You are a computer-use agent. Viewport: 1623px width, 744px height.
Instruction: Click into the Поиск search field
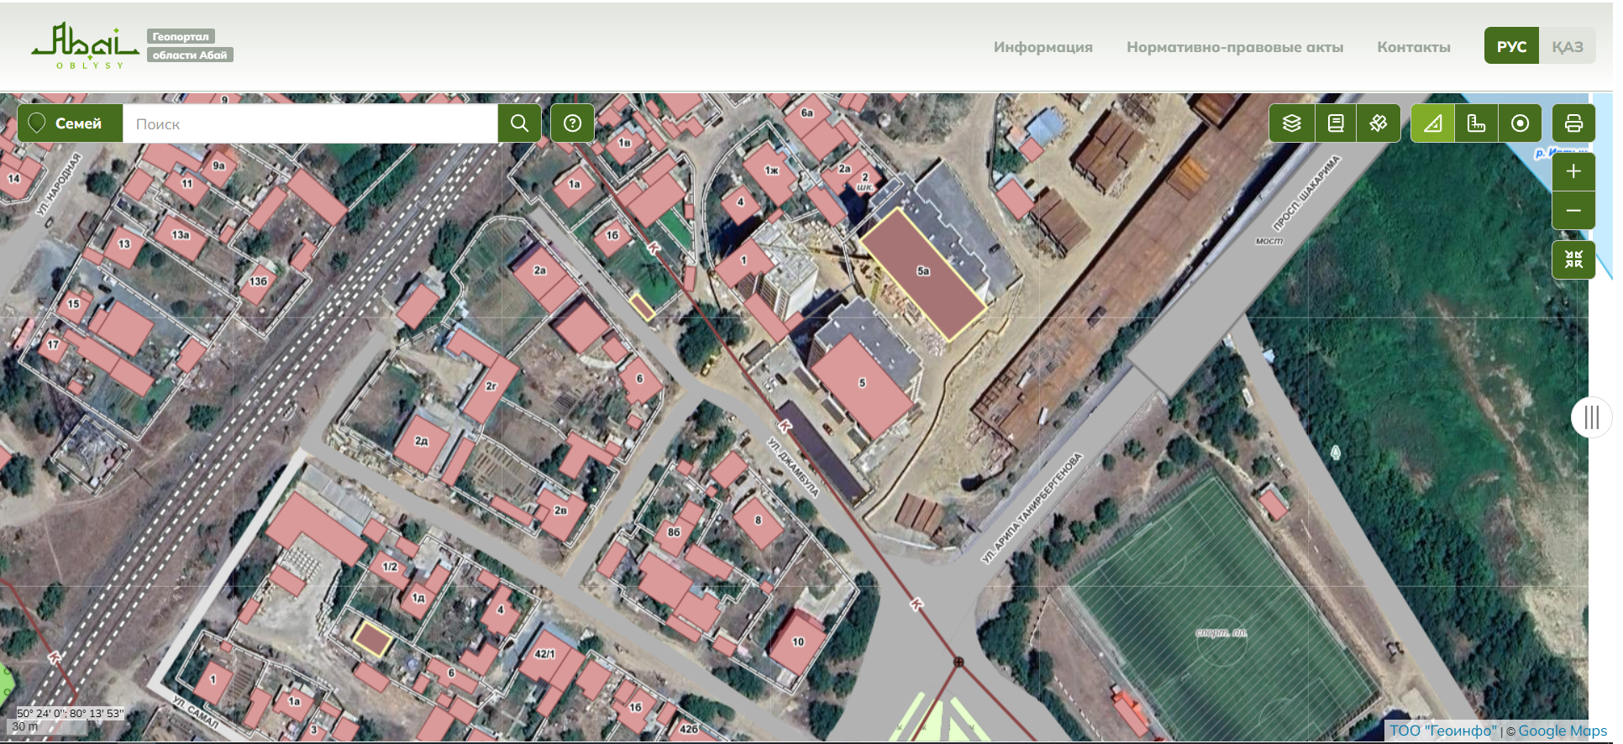[311, 124]
